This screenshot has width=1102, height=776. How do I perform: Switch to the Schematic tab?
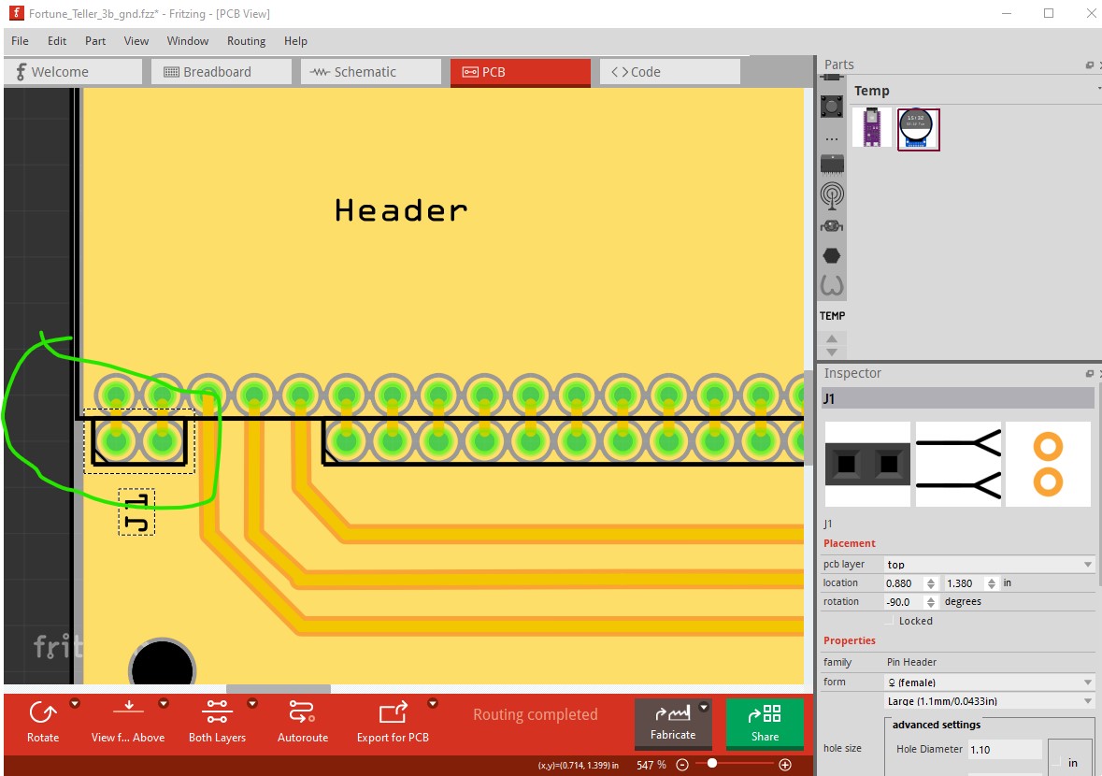(371, 72)
